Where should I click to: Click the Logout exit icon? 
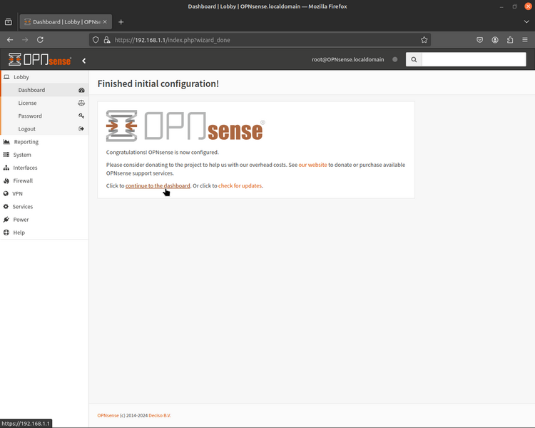click(x=81, y=129)
